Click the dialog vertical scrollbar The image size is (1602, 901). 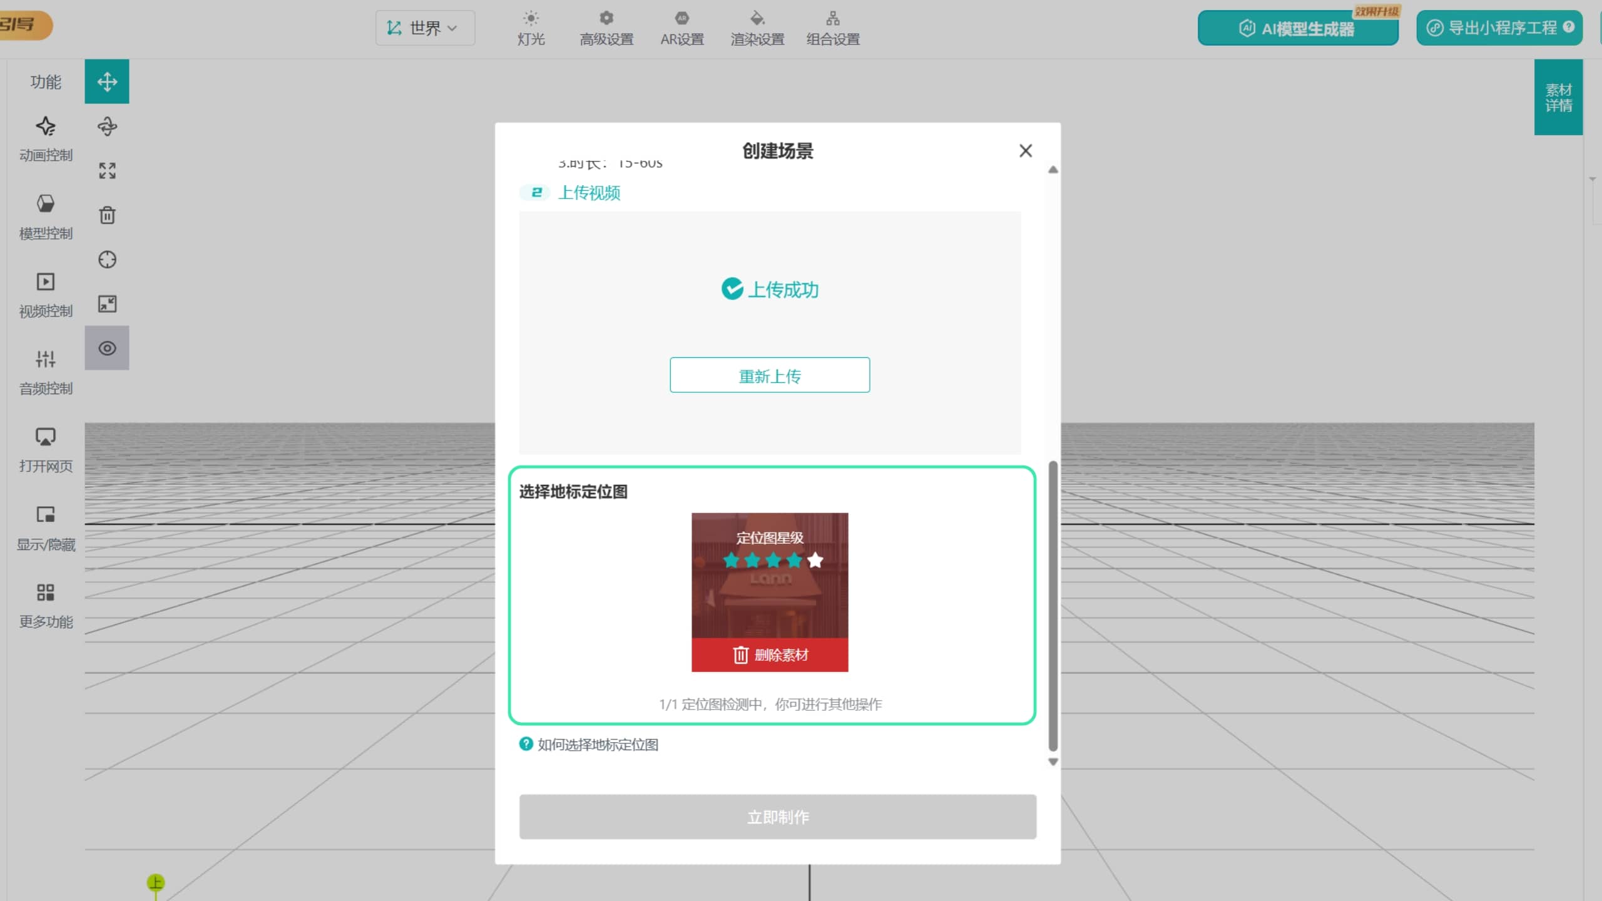coord(1053,606)
